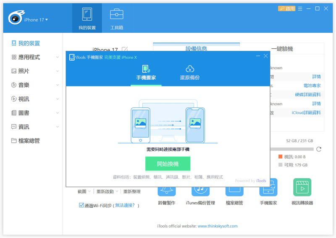
Task: Open 應用程式 in the sidebar
Action: (29, 57)
